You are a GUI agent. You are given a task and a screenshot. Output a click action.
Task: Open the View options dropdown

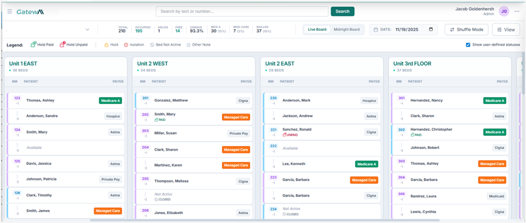[x=506, y=30]
